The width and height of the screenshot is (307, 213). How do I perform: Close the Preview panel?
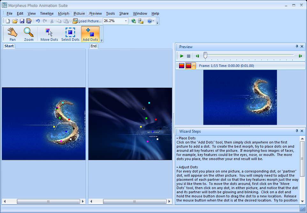(302, 46)
